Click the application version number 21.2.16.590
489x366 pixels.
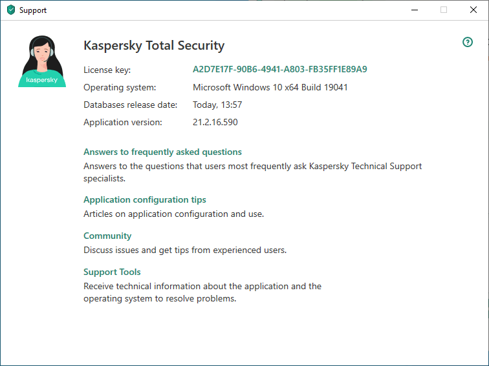215,122
